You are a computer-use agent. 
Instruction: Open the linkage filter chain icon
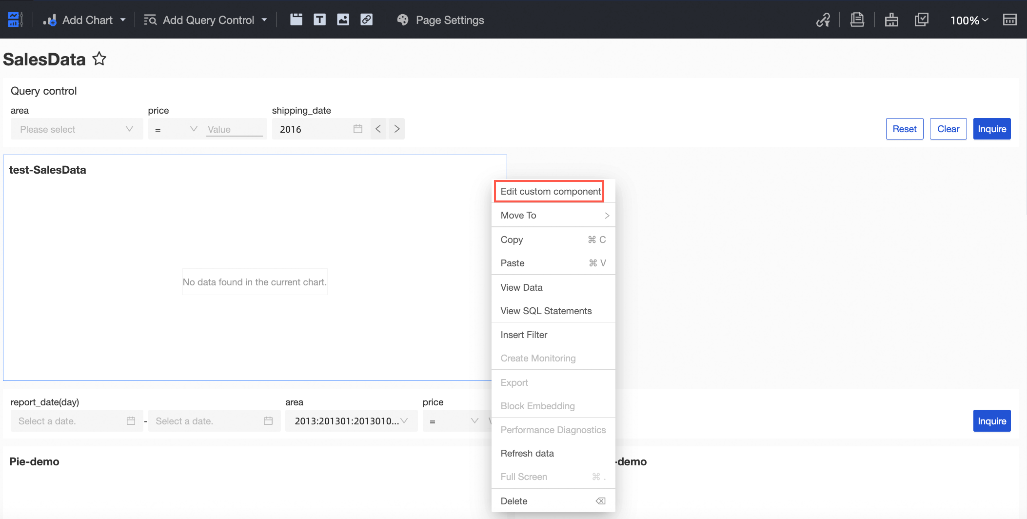(x=823, y=20)
